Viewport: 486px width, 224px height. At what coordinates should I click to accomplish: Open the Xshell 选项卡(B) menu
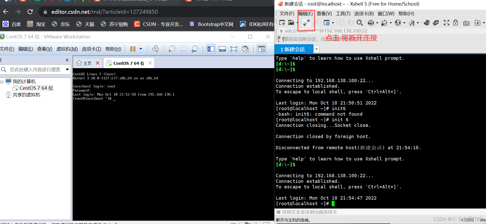[364, 13]
